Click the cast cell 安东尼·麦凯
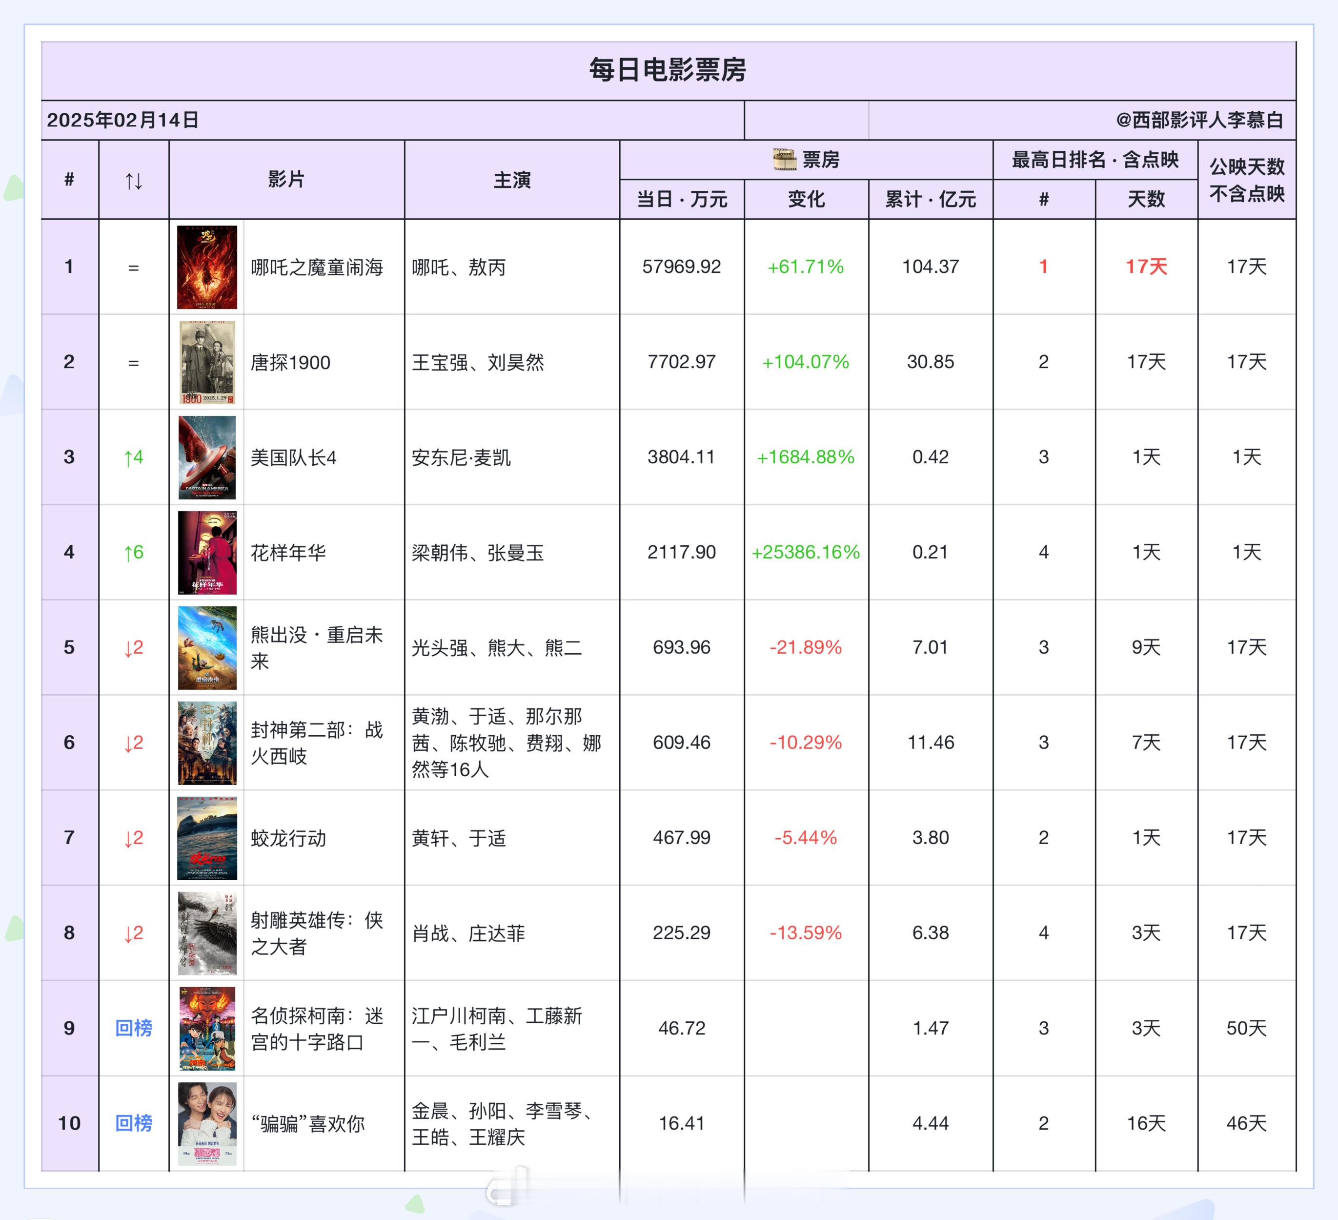1338x1220 pixels. [461, 457]
